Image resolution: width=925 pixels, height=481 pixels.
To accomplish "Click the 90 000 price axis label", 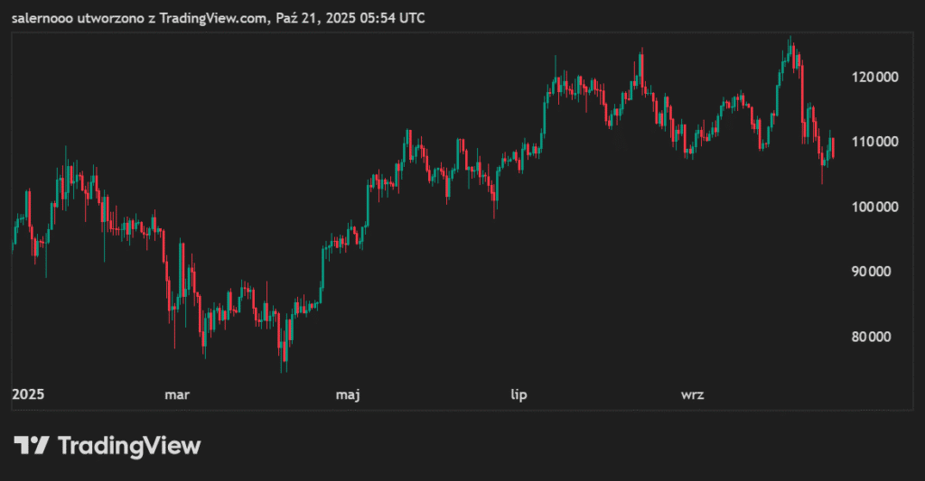I will pos(876,273).
